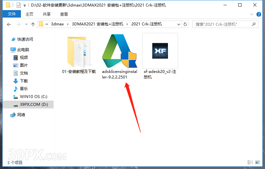265x169 pixels.
Task: Select 音乐 in navigation pane
Action: [x=24, y=89]
